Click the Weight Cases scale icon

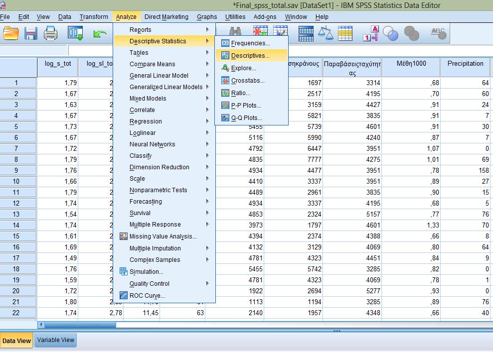pos(326,33)
